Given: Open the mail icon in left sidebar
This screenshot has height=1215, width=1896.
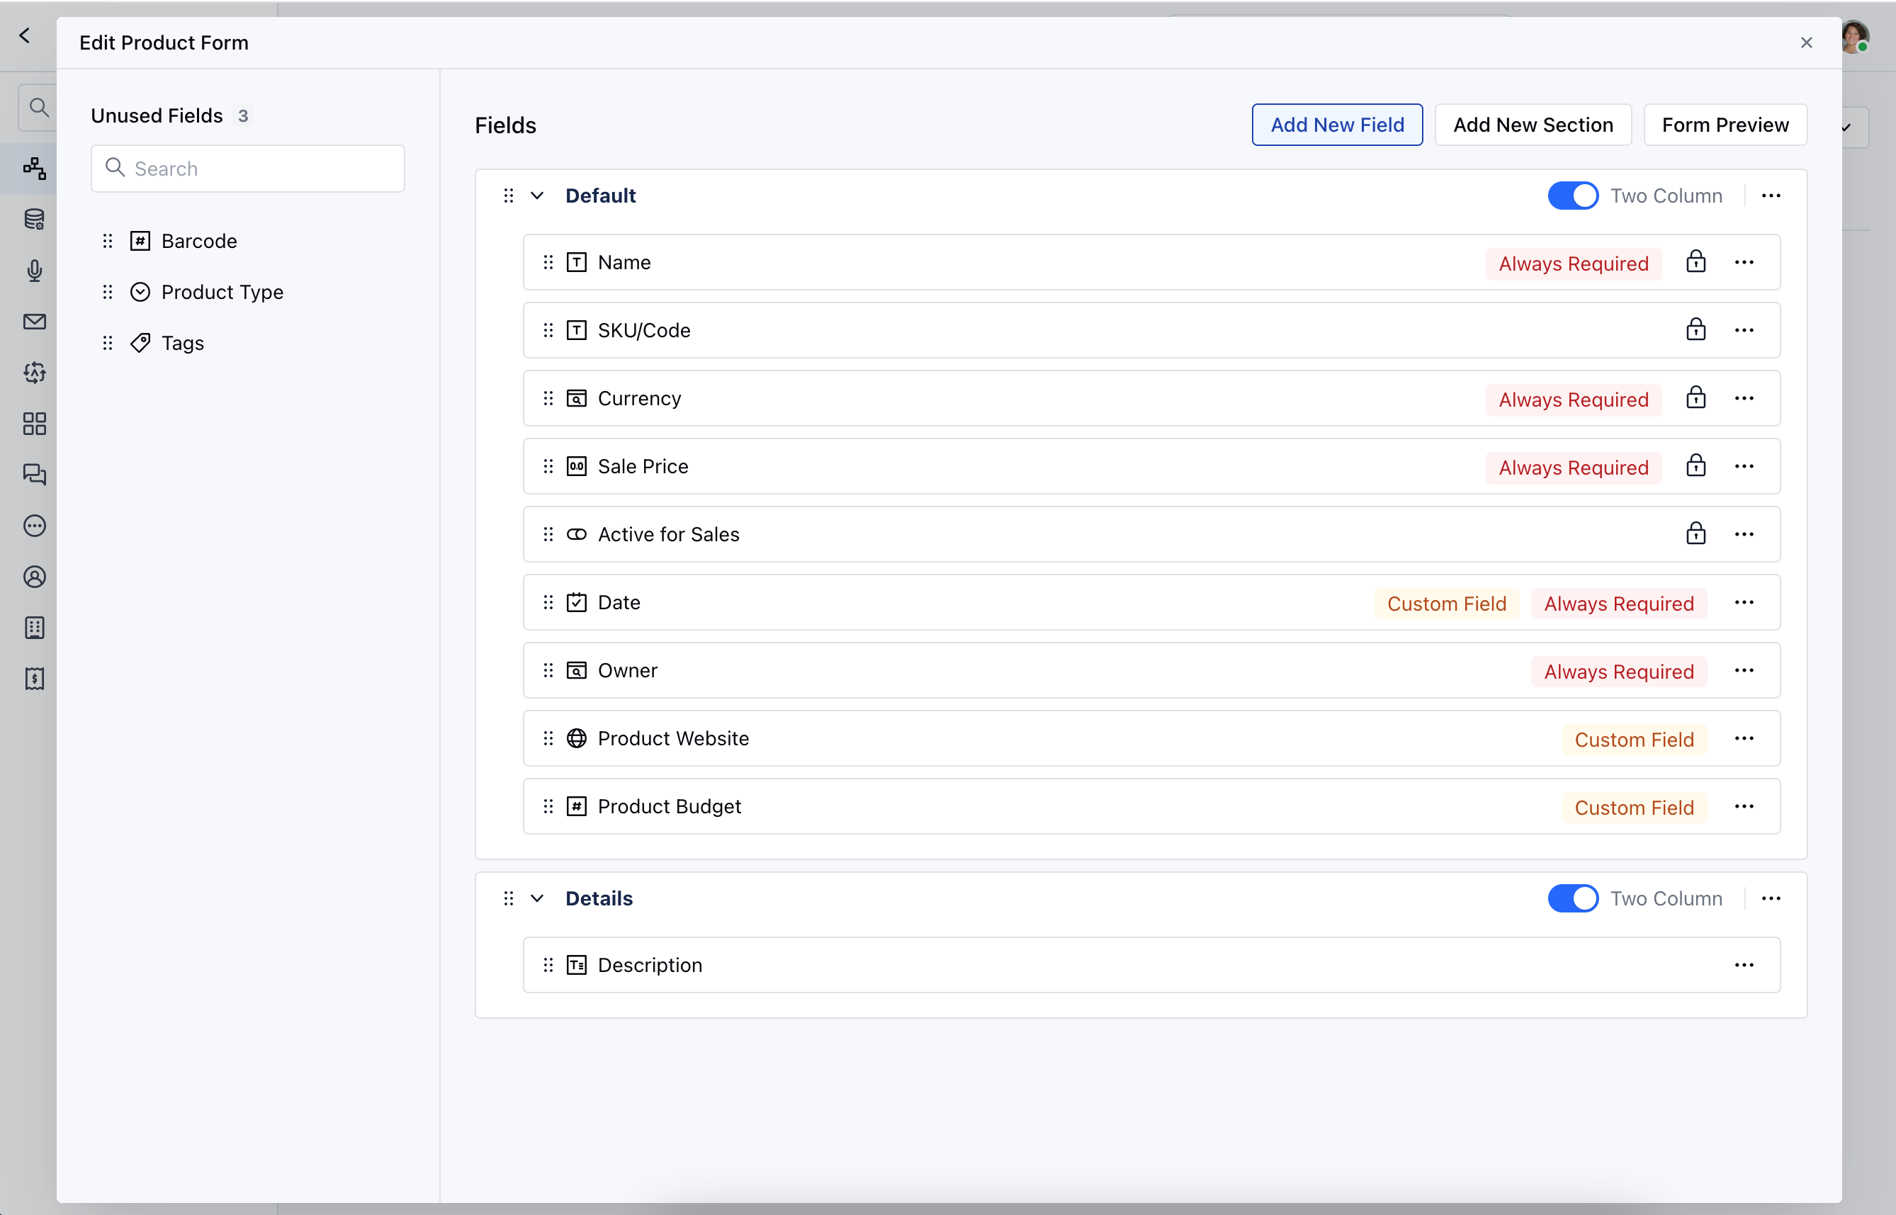Looking at the screenshot, I should coord(35,321).
